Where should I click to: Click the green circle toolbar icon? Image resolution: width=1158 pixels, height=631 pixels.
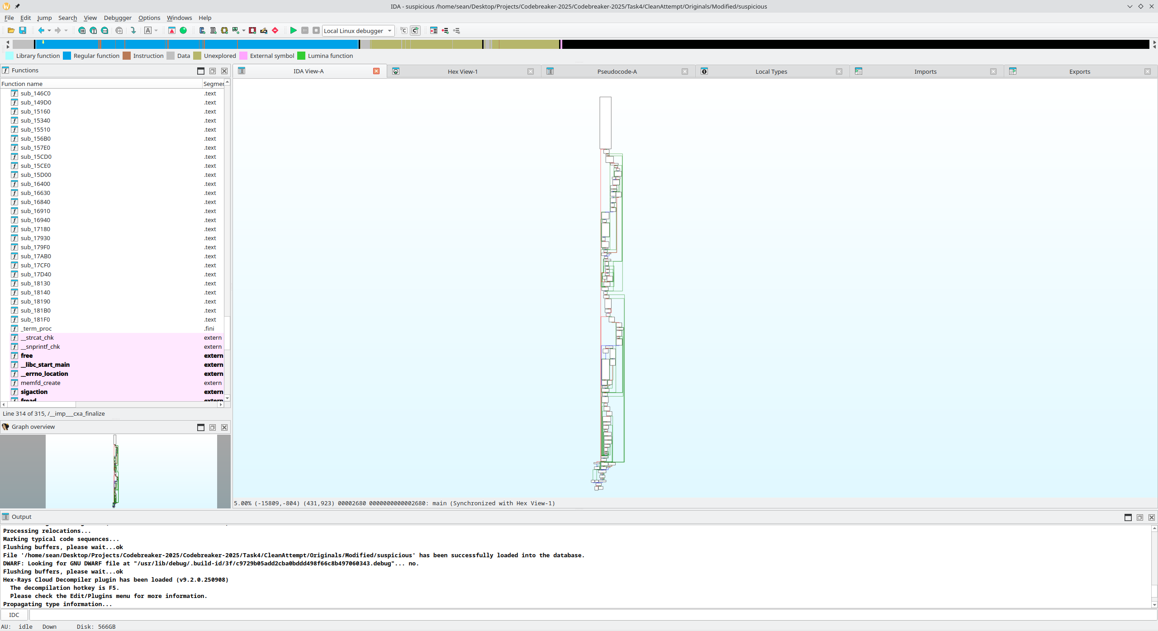point(183,30)
